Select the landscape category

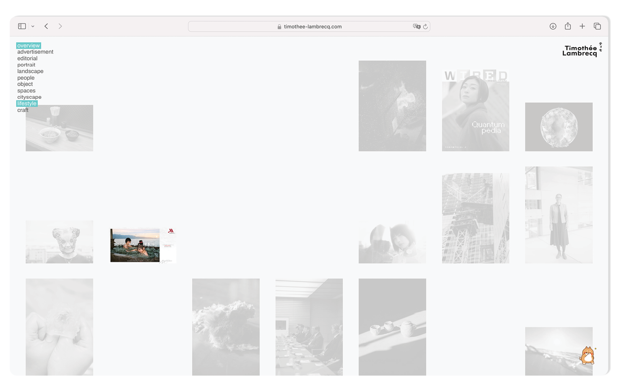coord(31,71)
